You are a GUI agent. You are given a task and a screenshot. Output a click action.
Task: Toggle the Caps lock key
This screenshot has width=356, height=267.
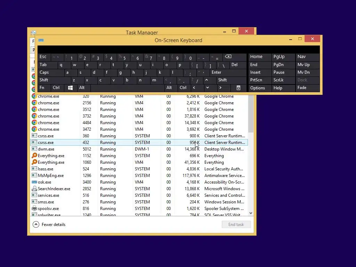(x=51, y=72)
